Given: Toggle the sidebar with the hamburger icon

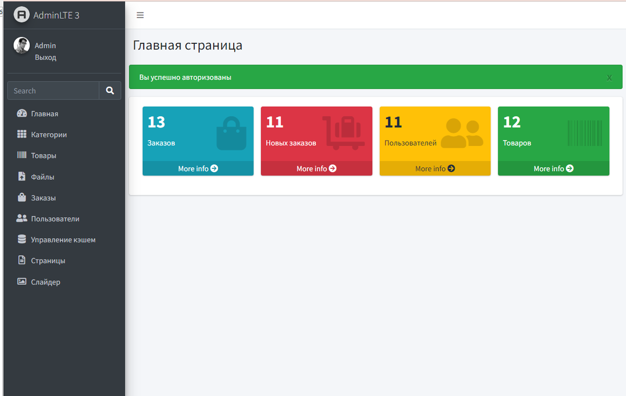Looking at the screenshot, I should click(x=140, y=15).
